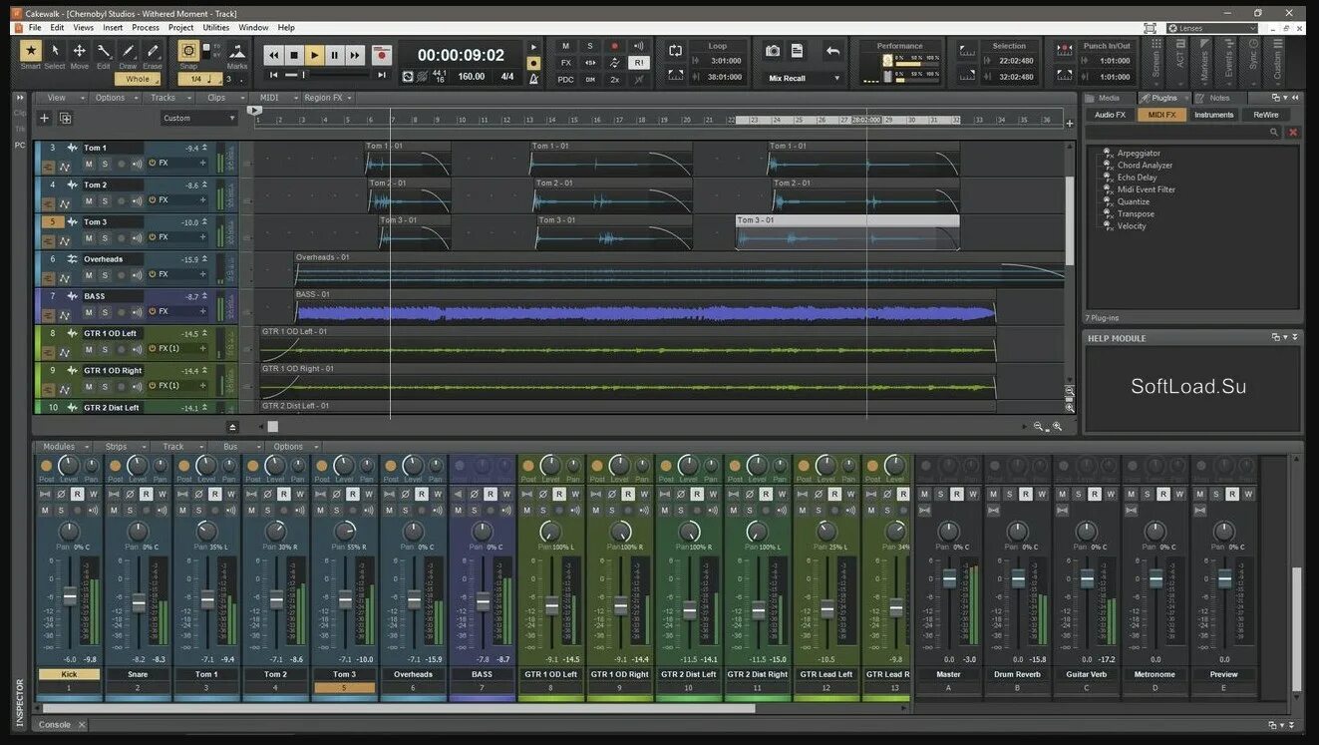The image size is (1319, 745).
Task: Click the undo arrow in Mix Recall module
Action: click(x=832, y=51)
